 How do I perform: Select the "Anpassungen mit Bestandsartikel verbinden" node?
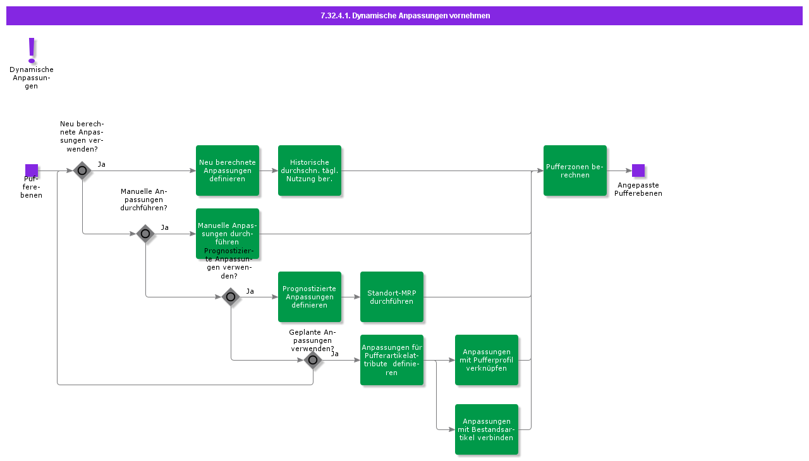[x=487, y=429]
